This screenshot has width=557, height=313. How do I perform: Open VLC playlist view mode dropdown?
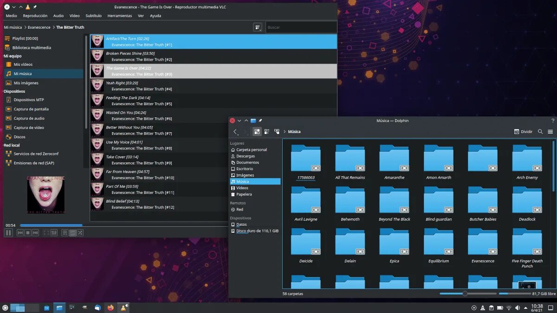pos(258,27)
